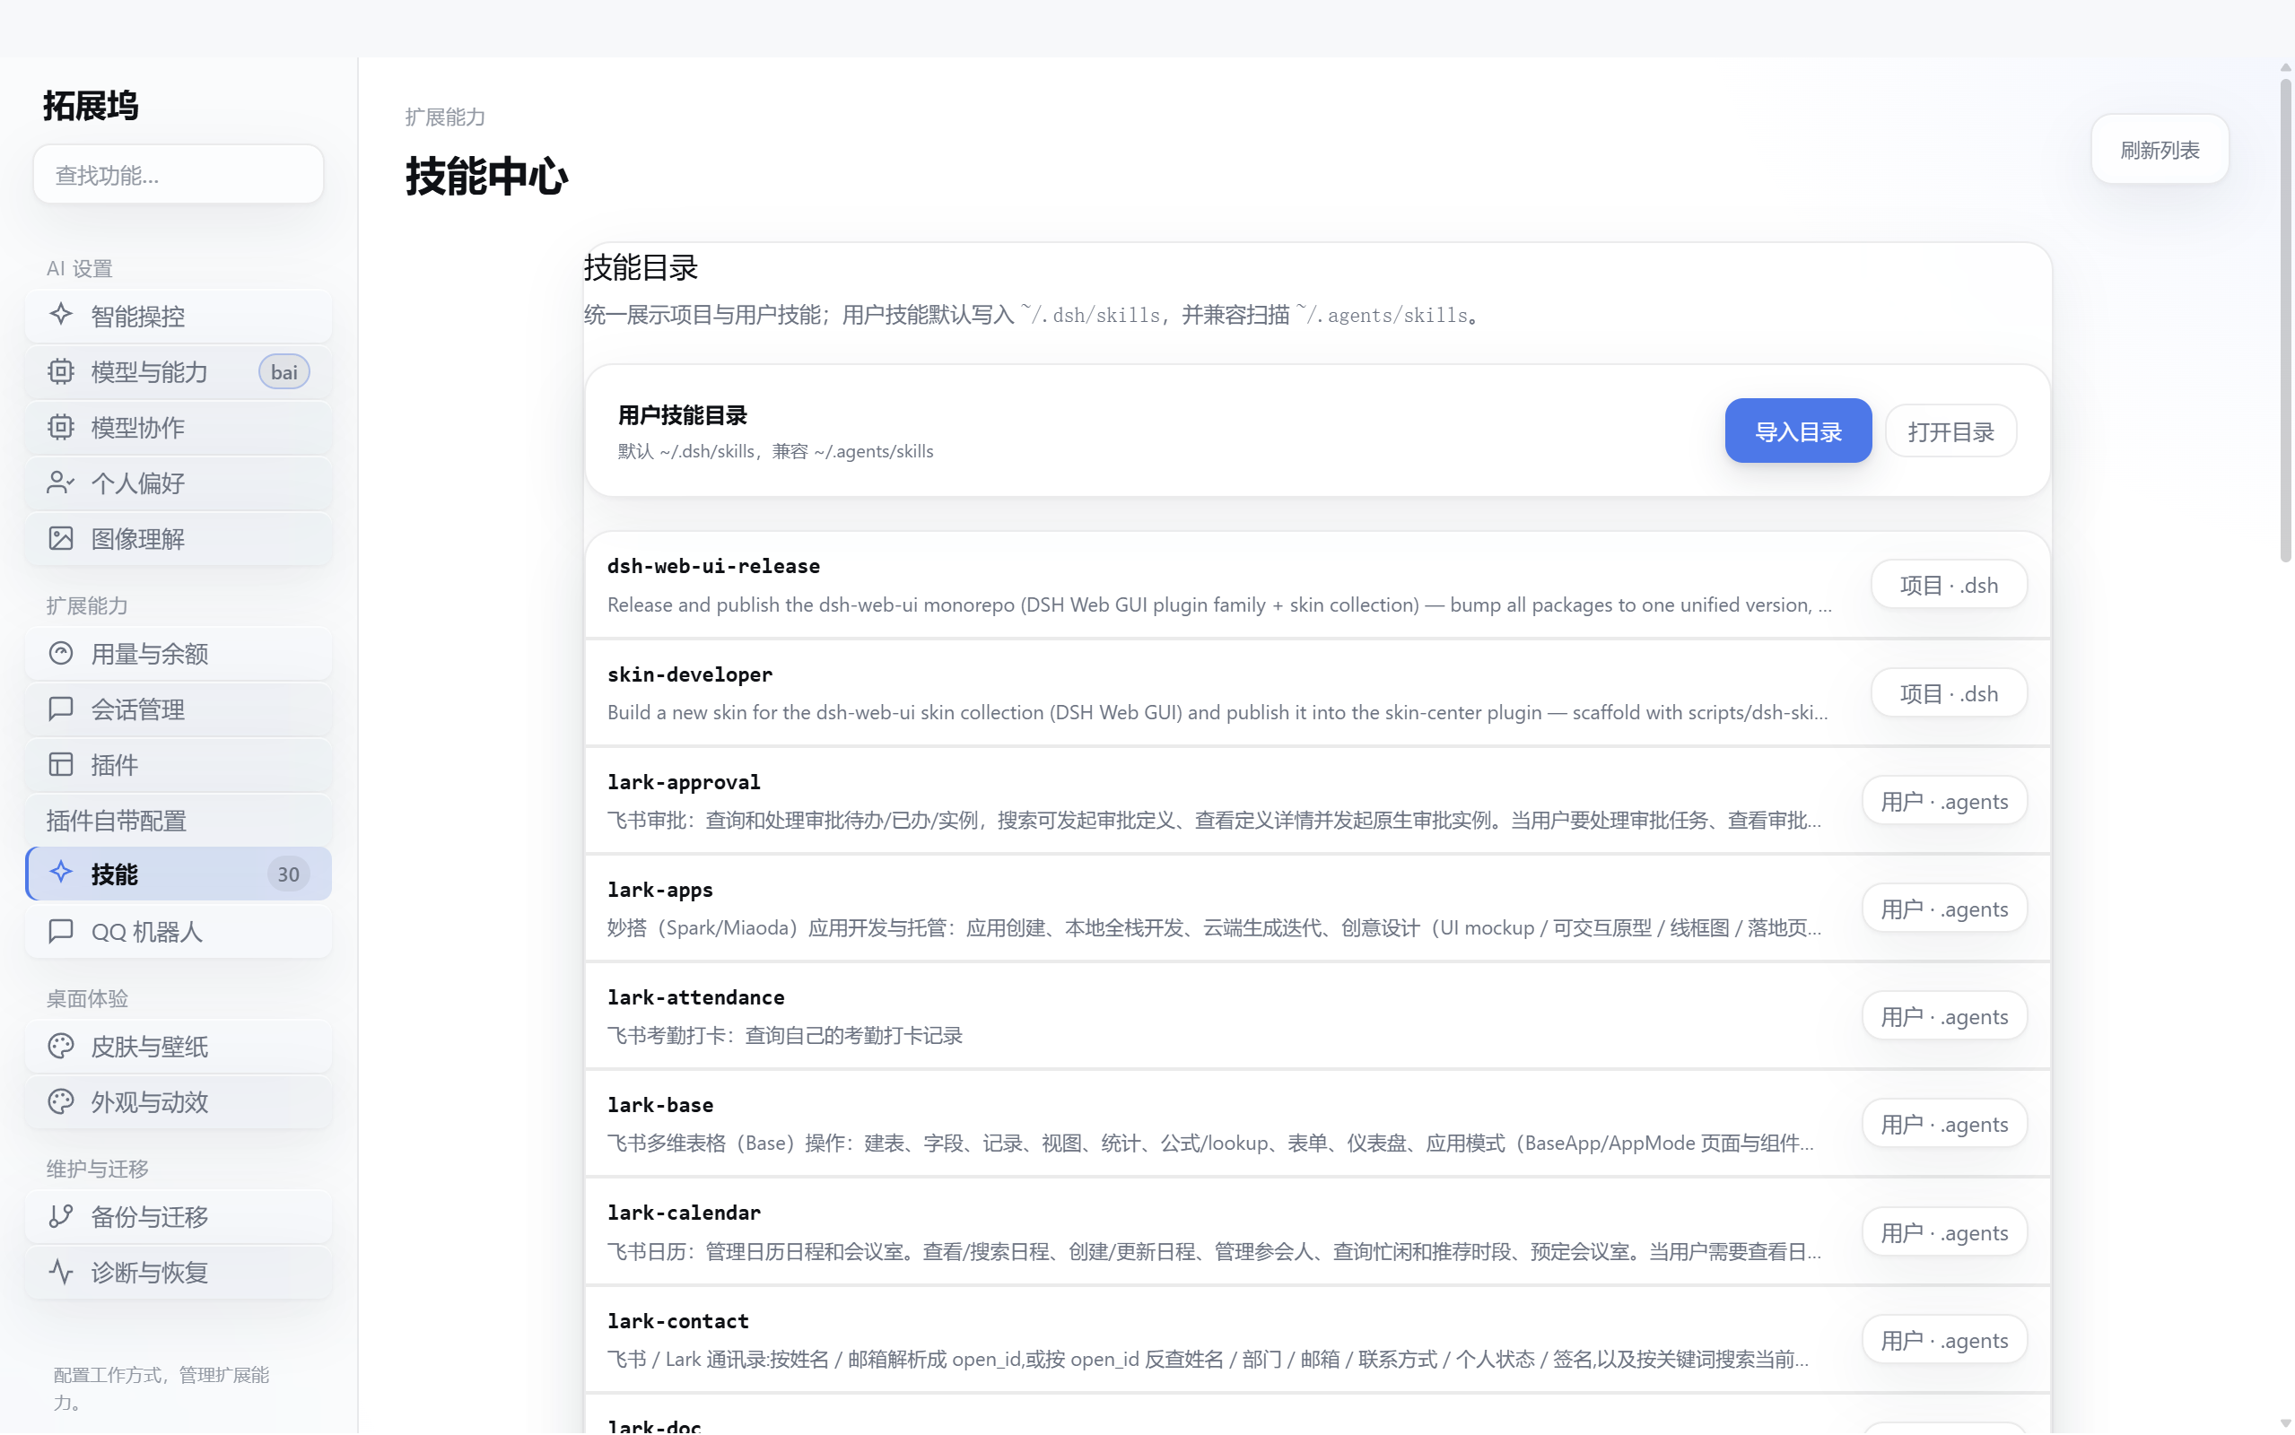The image size is (2295, 1435).
Task: Open 图像理解 settings
Action: (x=179, y=538)
